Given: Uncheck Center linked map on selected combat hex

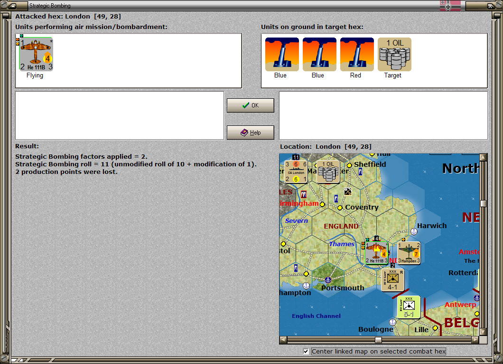Looking at the screenshot, I should pos(306,352).
